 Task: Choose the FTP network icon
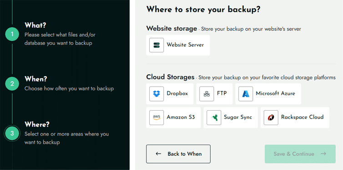click(x=207, y=94)
